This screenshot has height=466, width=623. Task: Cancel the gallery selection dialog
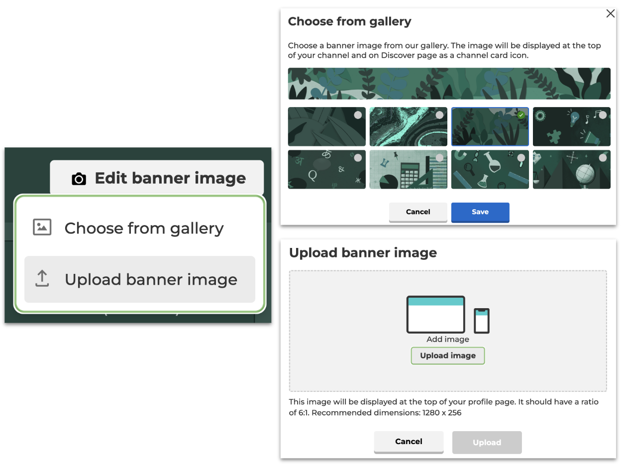tap(418, 212)
